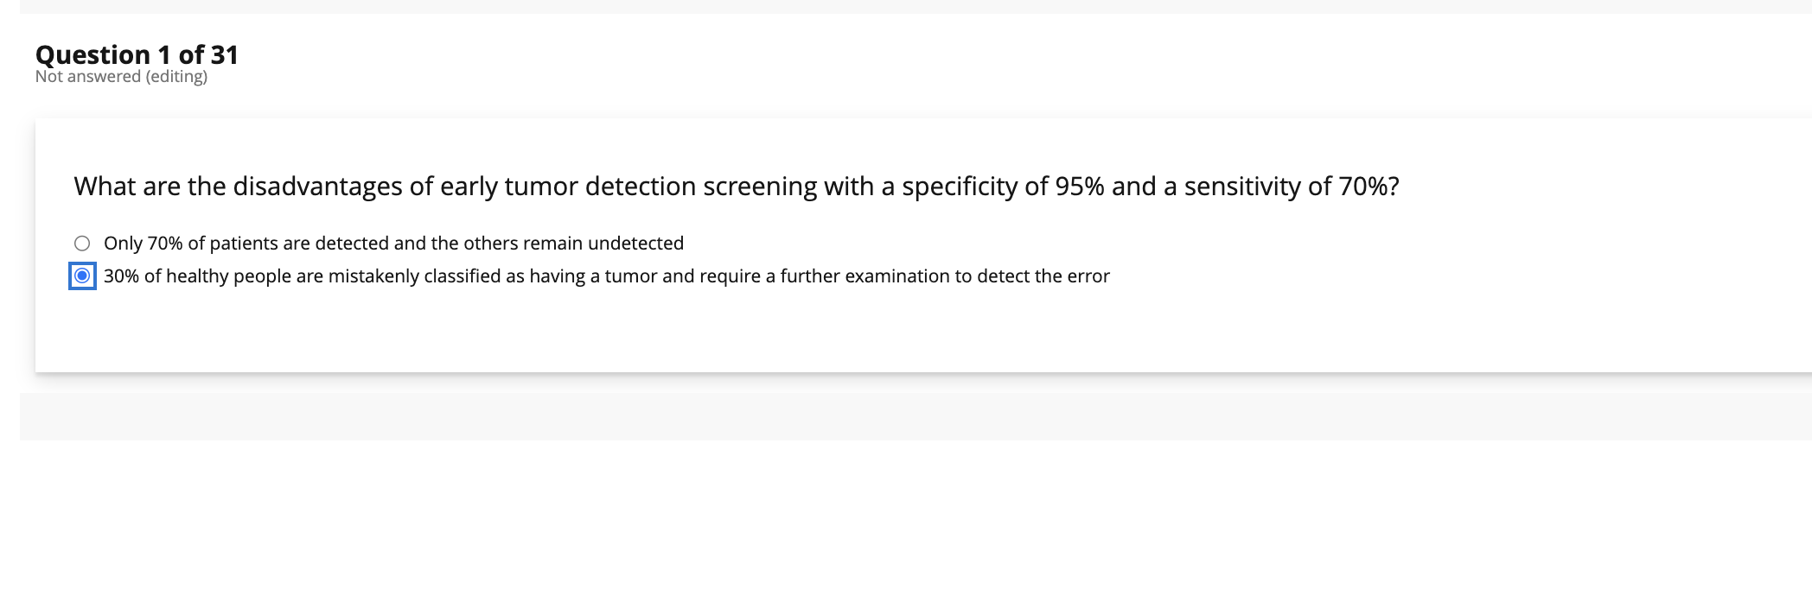Click the top-left corner of the dark bar

26,7
